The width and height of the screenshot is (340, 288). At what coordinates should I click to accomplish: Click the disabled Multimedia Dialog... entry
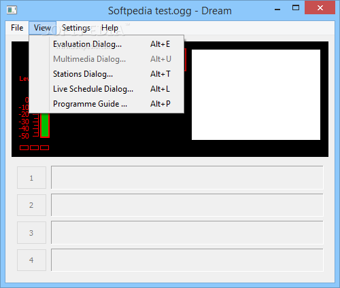coord(107,59)
